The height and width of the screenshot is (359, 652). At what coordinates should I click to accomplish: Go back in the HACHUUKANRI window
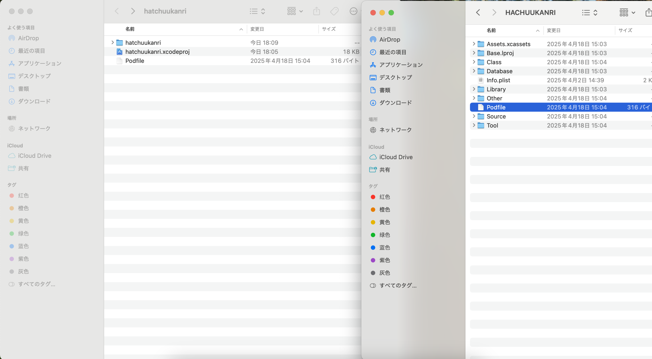(478, 12)
